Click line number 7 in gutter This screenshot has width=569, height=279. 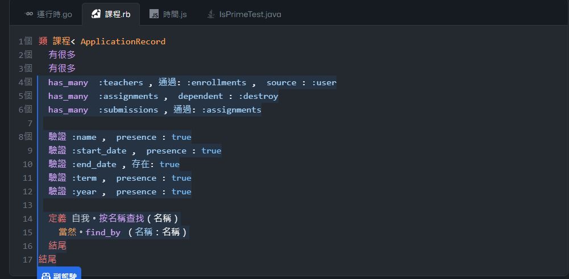point(30,123)
